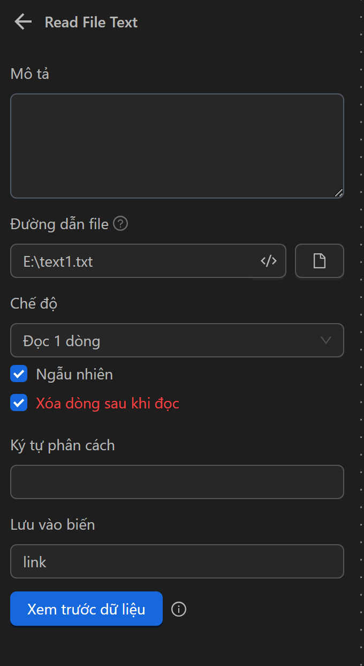Select the Lưu vào biến field containing link
Image resolution: width=364 pixels, height=666 pixels.
(177, 561)
